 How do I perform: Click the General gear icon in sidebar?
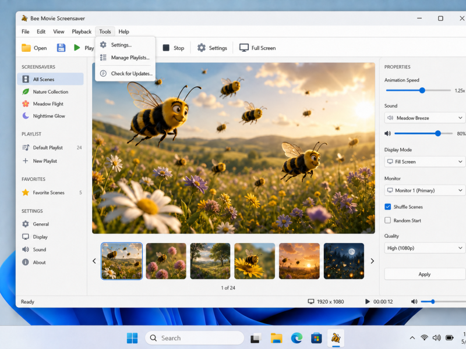(26, 224)
